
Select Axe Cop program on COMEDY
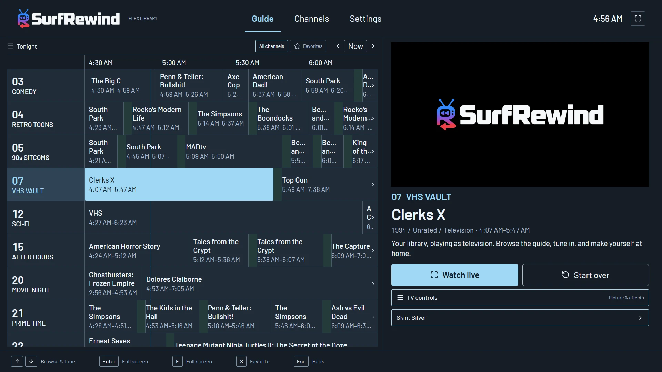tap(235, 85)
